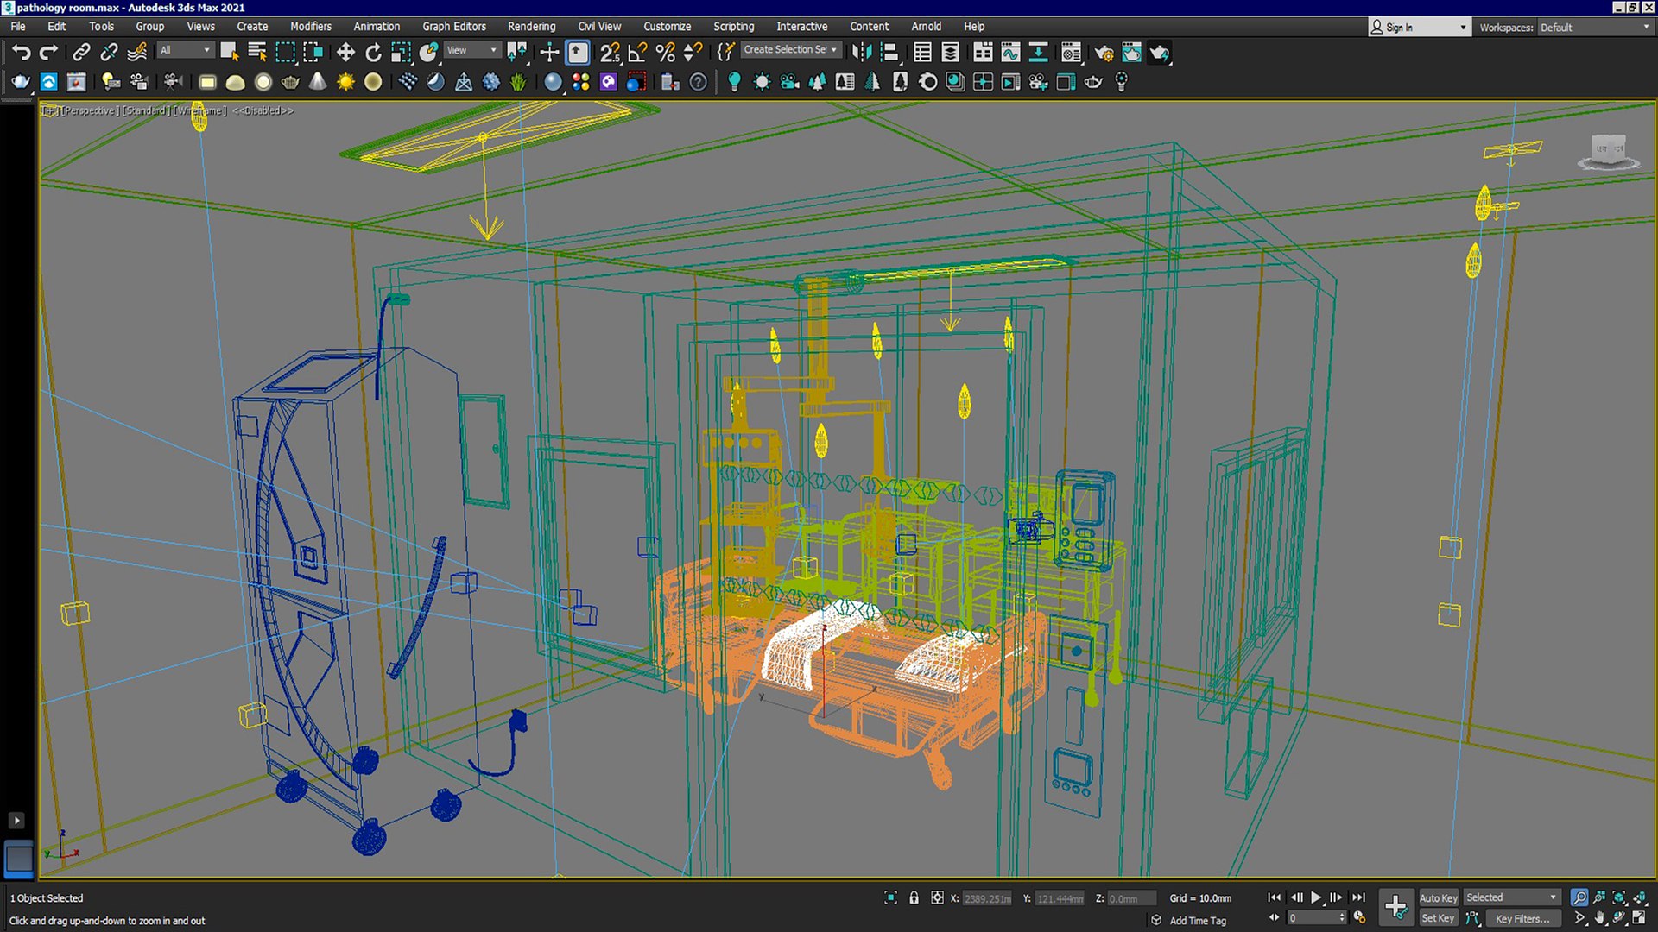The width and height of the screenshot is (1658, 932).
Task: Click the Set Key button
Action: tap(1438, 918)
